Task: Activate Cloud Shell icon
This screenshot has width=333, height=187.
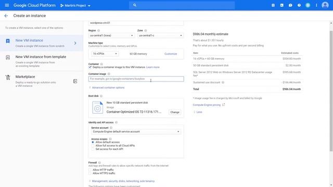Action: tap(281, 5)
